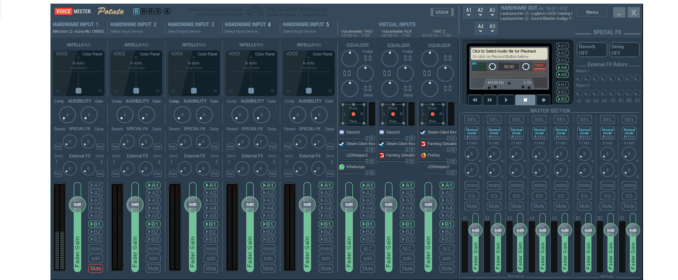Change the A1 bus Normal mode button
The width and height of the screenshot is (678, 280).
pos(472,133)
